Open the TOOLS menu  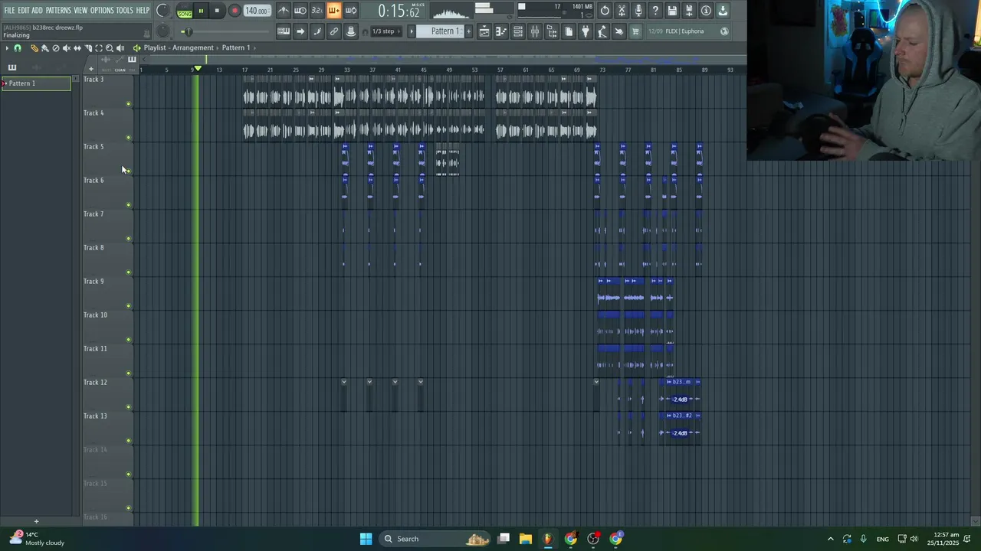[x=124, y=11]
